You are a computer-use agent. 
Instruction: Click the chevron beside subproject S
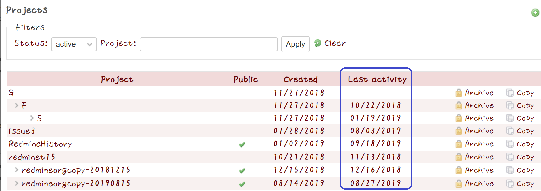[x=32, y=118]
